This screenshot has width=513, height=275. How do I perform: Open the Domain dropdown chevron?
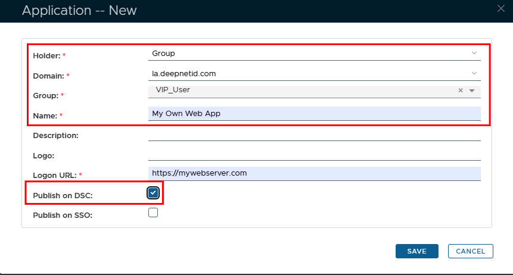474,73
